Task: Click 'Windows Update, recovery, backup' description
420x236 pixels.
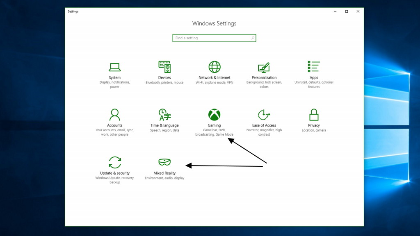Action: pos(115,180)
